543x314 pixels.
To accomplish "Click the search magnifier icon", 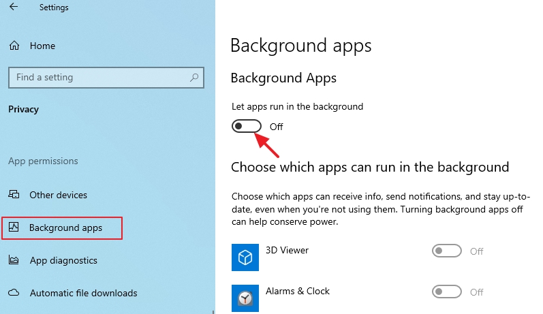I will point(194,77).
